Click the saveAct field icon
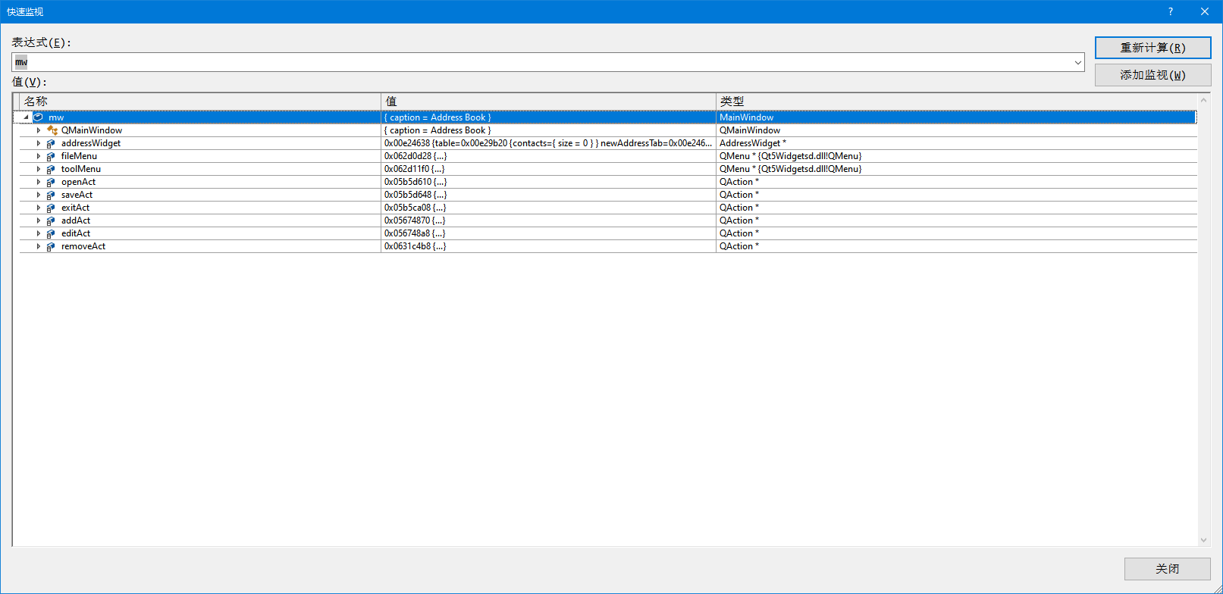 click(x=51, y=195)
